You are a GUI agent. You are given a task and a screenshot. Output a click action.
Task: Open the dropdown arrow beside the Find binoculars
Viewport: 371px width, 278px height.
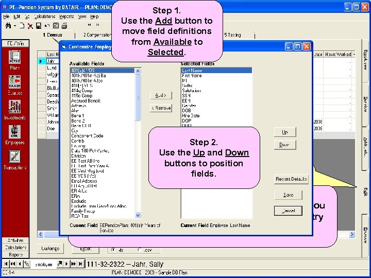point(14,26)
